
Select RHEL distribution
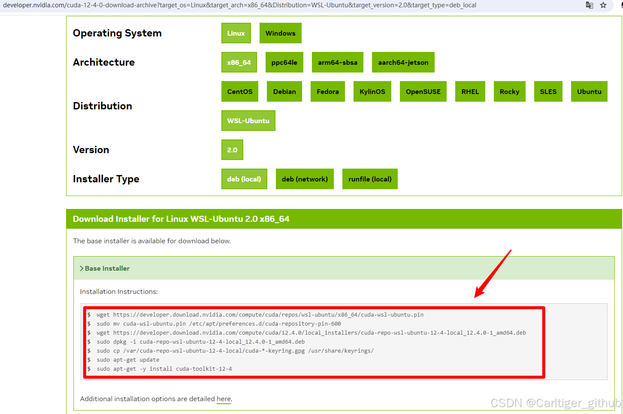coord(470,91)
